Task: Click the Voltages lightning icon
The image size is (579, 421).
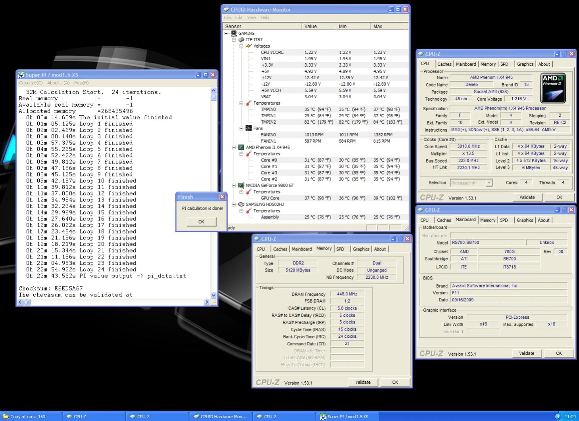Action: [x=248, y=46]
